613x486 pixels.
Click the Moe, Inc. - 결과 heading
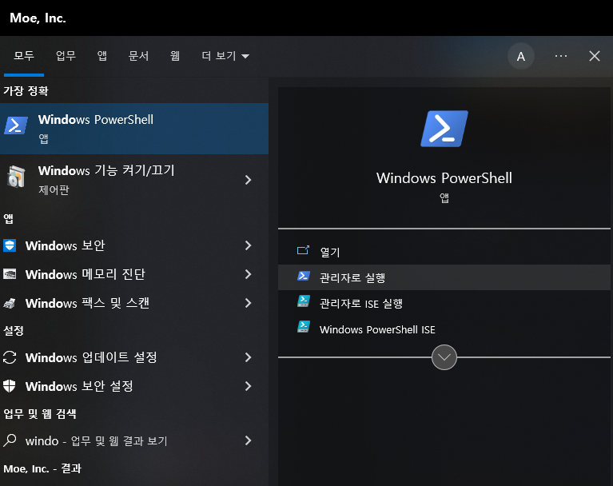coord(42,468)
